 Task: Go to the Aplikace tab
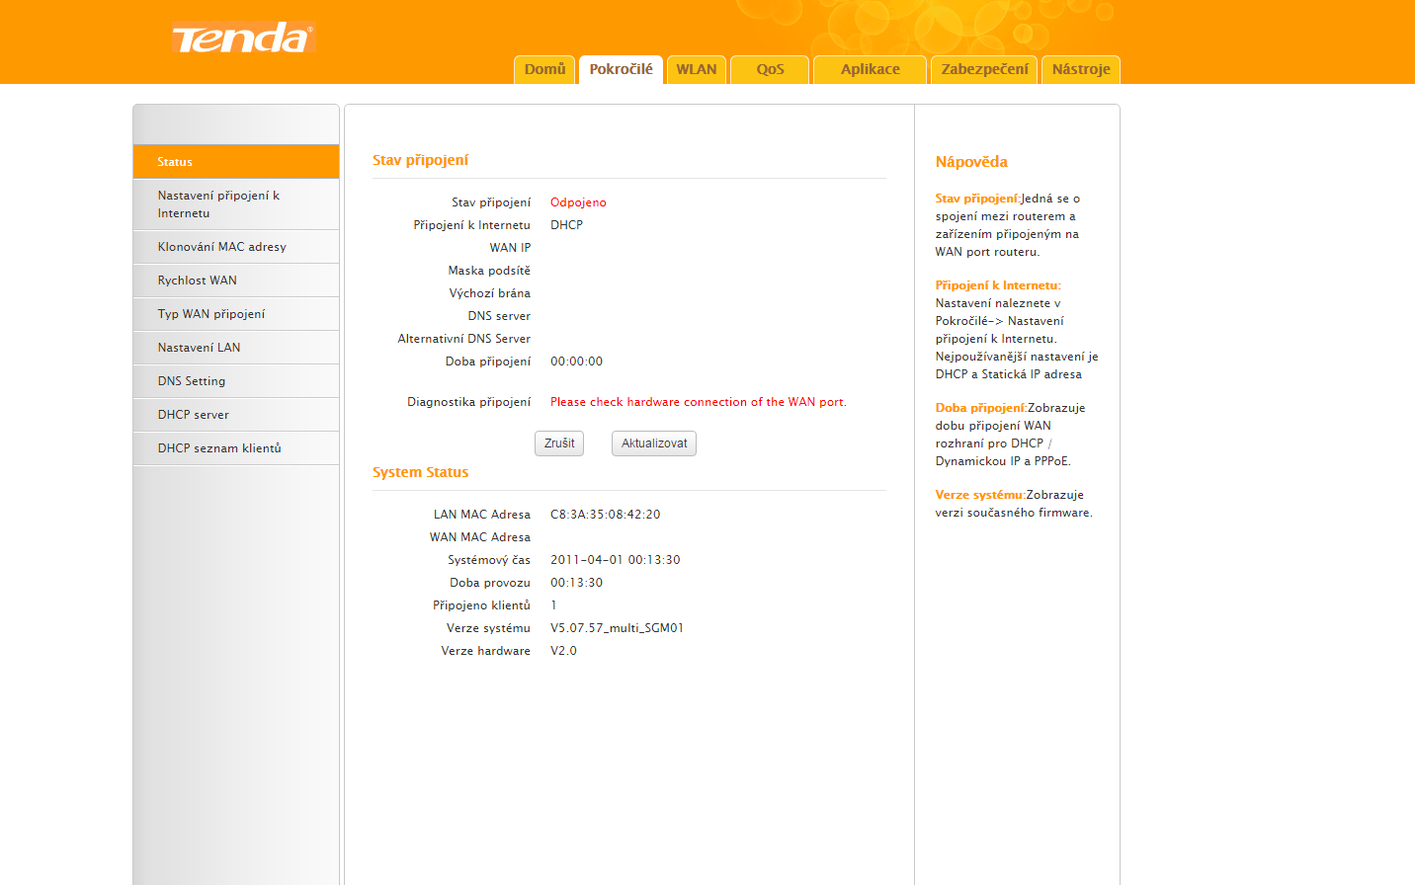pos(870,69)
